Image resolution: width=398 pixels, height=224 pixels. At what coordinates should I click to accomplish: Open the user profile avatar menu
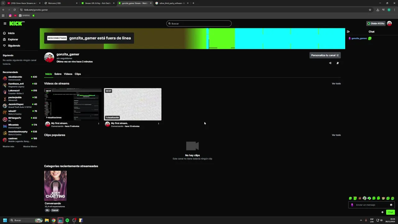point(389,23)
